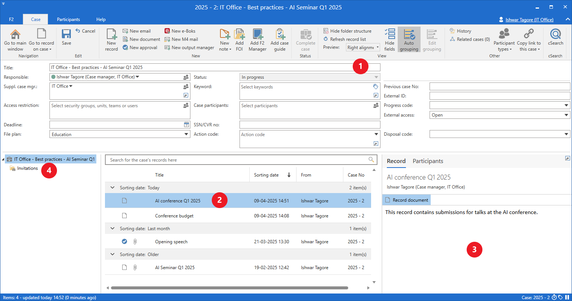
Task: Open the Deadline calendar picker
Action: coord(186,125)
